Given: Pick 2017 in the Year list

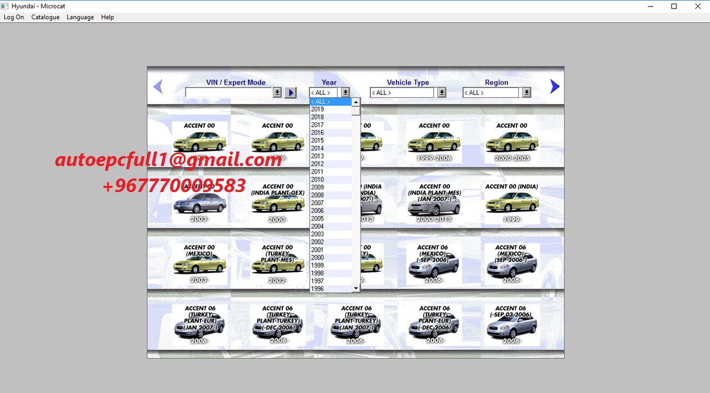Looking at the screenshot, I should [330, 125].
